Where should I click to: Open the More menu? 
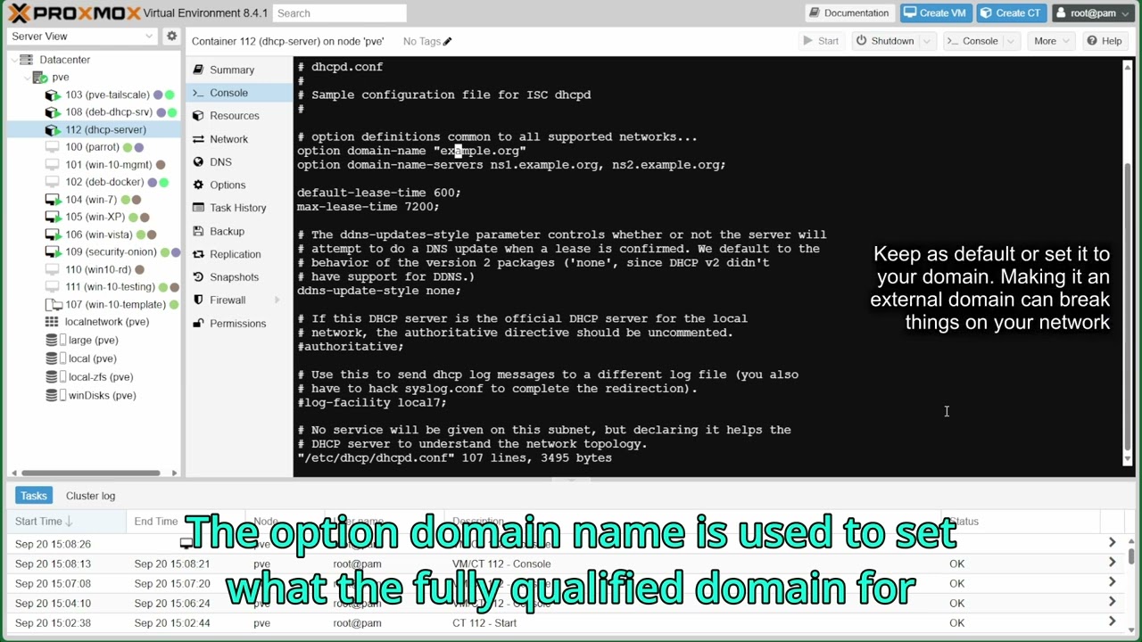click(1051, 41)
